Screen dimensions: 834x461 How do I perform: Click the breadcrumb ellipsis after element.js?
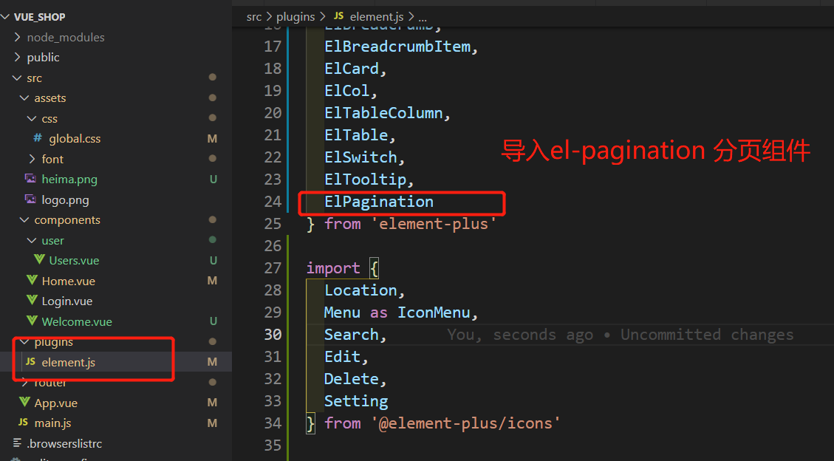pos(423,18)
